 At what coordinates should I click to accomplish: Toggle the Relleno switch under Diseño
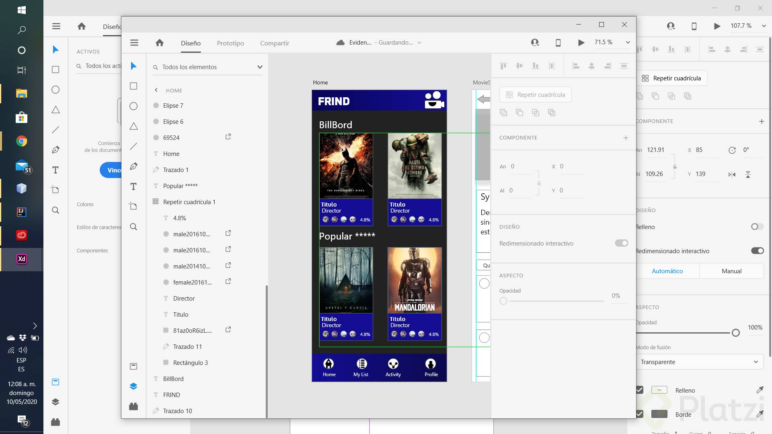point(757,227)
